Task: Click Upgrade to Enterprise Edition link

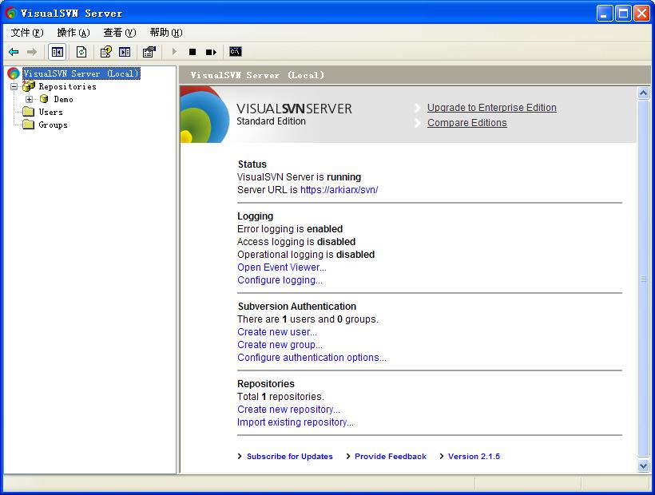Action: tap(492, 108)
